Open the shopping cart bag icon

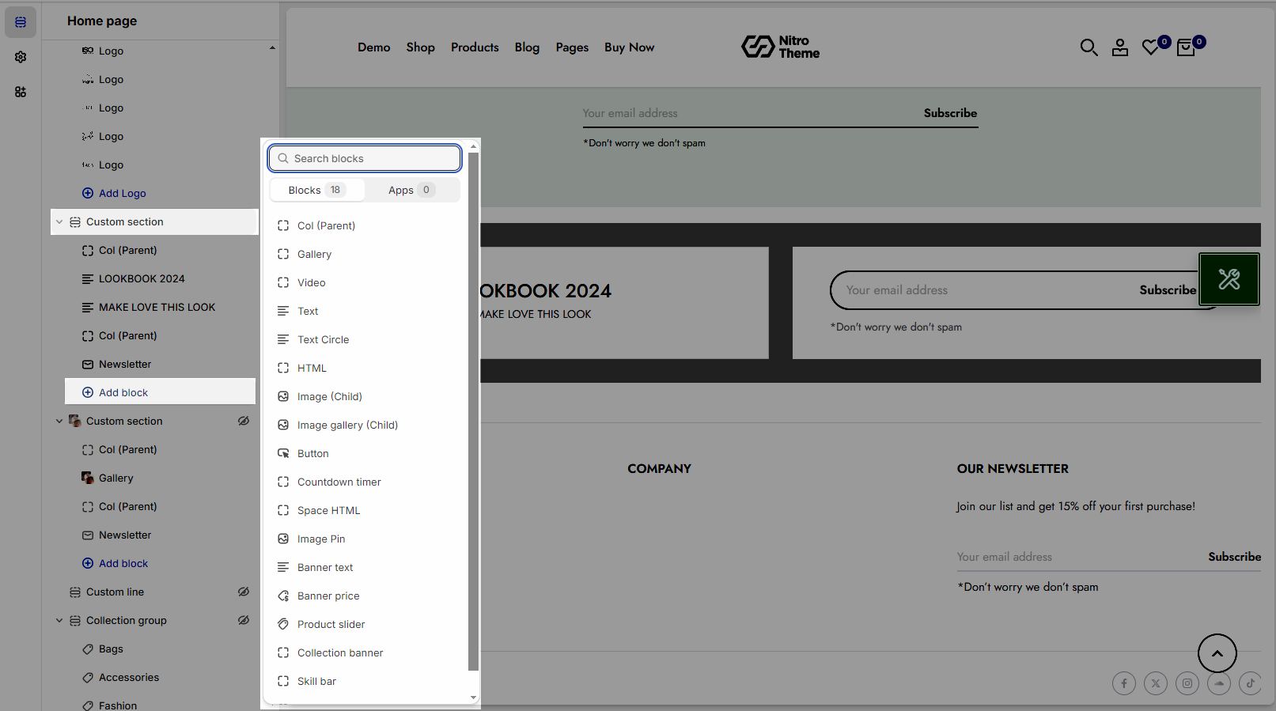1185,47
